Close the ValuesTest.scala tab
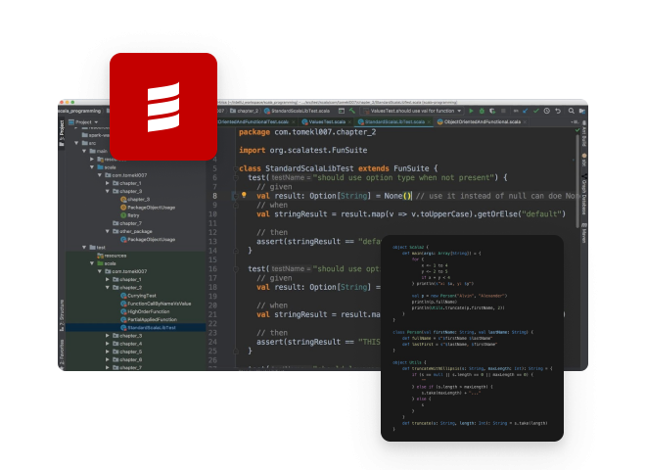Viewport: 646px width, 470px height. click(349, 122)
